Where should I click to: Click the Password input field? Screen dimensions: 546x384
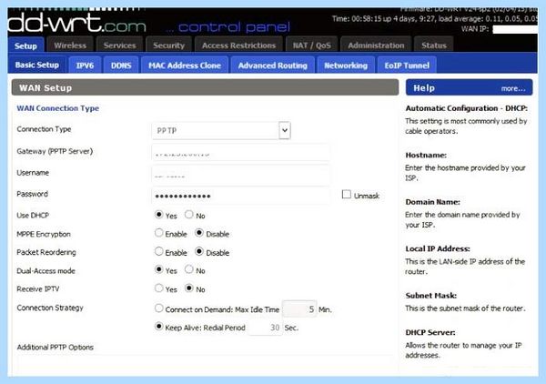pyautogui.click(x=241, y=196)
